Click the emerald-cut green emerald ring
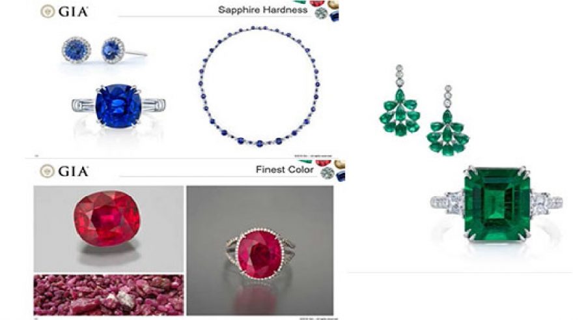This screenshot has height=320, width=586. pos(497,204)
